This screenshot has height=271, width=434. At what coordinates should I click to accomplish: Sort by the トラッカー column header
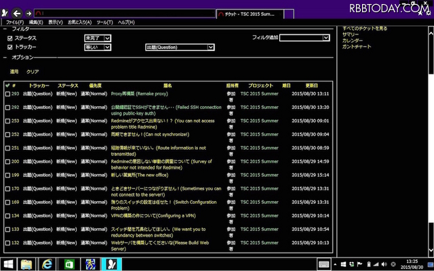click(39, 86)
